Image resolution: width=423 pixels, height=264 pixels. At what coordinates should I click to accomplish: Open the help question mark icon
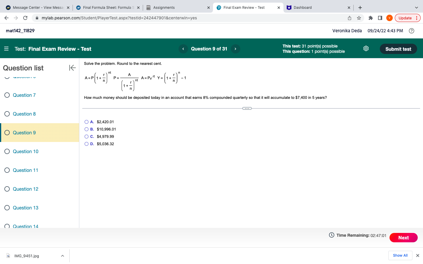click(412, 31)
